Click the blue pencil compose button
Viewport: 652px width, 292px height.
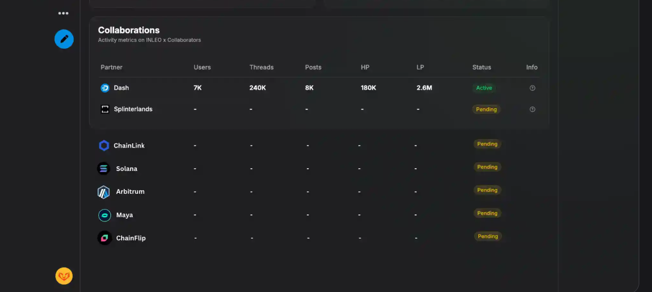tap(64, 39)
